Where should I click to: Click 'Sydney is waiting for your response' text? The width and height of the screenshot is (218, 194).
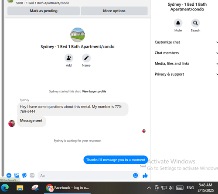point(78,141)
